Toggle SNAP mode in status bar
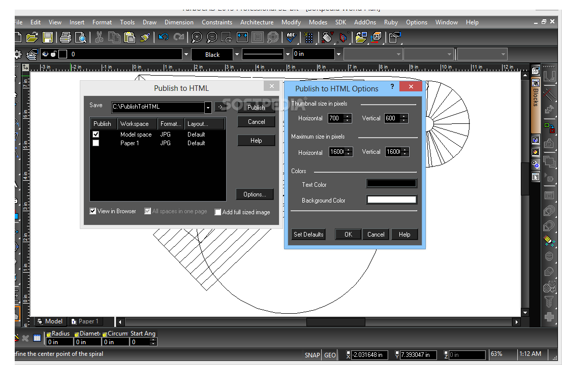The width and height of the screenshot is (562, 365). pos(312,355)
